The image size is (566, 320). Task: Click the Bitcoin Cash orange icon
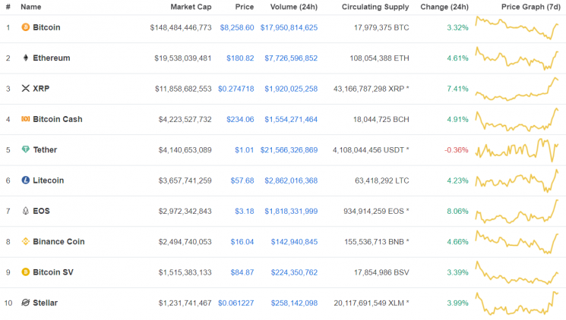[x=25, y=119]
